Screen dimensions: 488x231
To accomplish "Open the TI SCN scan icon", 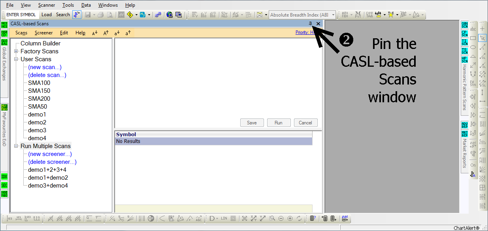I will [465, 42].
